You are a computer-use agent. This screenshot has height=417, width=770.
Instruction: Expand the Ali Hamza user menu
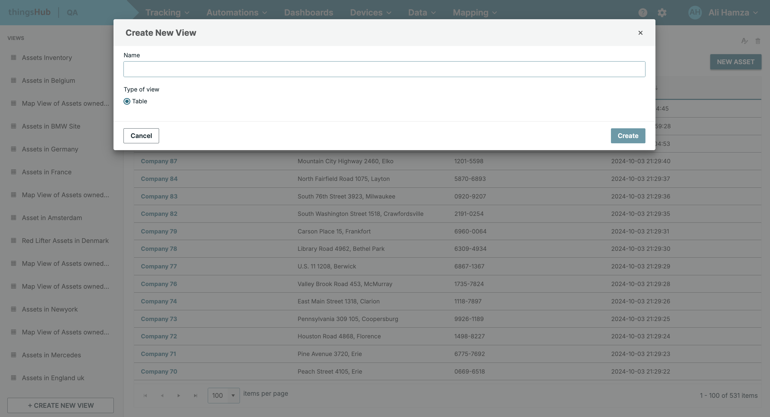tap(732, 13)
